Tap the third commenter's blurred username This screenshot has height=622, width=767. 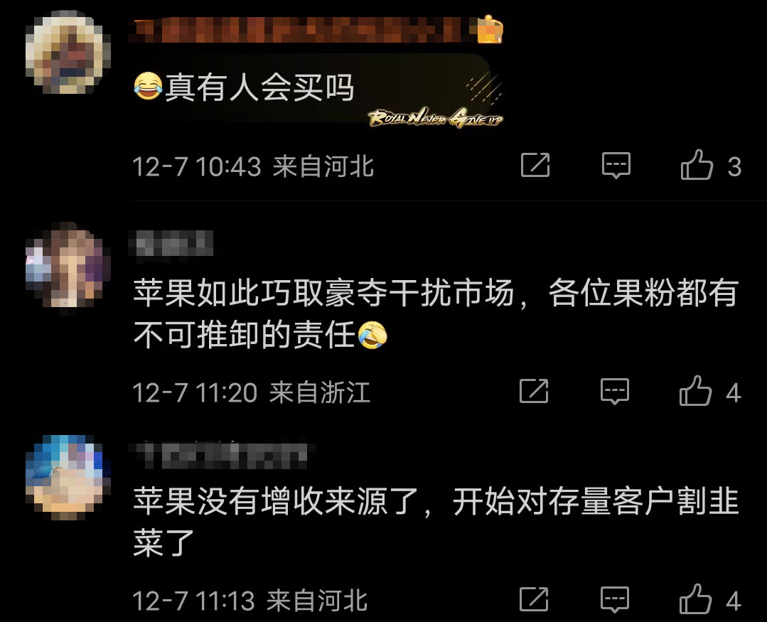pos(221,454)
